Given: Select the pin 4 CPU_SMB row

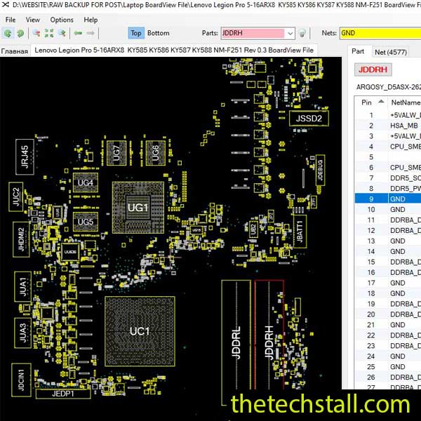Looking at the screenshot, I should coord(388,147).
